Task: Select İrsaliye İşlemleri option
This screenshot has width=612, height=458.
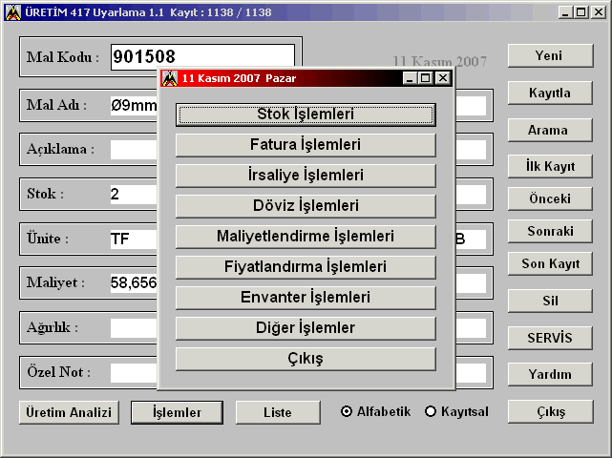Action: (x=306, y=176)
